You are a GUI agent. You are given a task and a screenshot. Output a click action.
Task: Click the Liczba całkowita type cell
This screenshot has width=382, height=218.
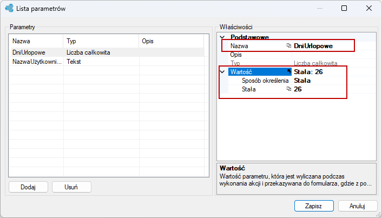click(x=101, y=52)
